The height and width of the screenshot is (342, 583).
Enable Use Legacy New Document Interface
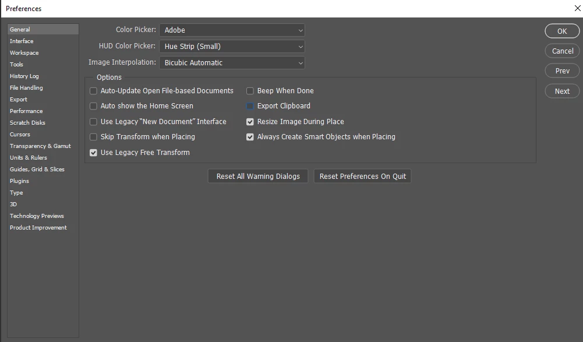[x=93, y=122]
